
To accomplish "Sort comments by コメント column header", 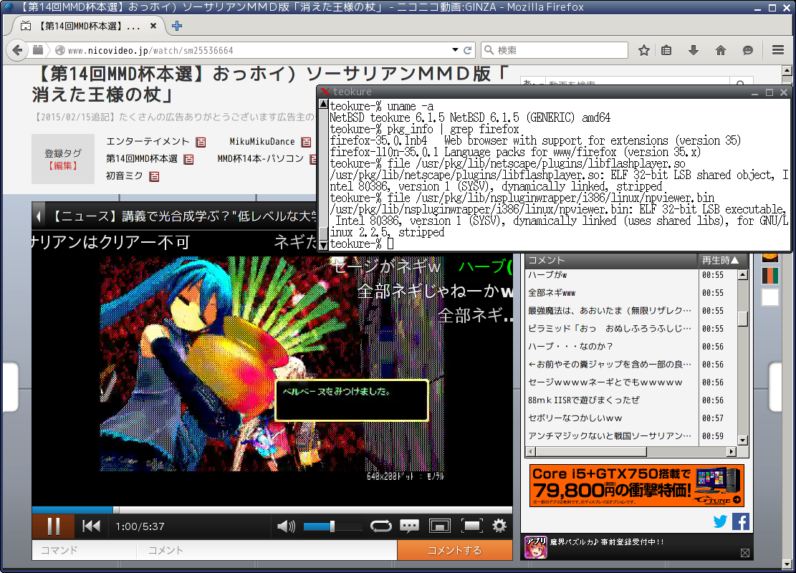I will [611, 261].
